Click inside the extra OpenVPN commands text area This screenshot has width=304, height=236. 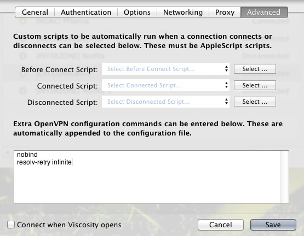(147, 177)
